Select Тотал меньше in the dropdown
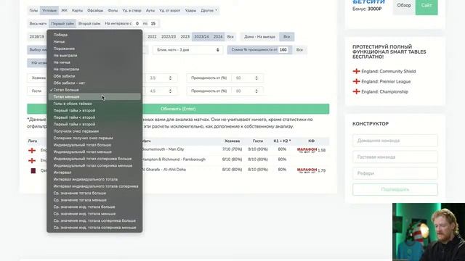The height and width of the screenshot is (261, 465). click(x=94, y=96)
